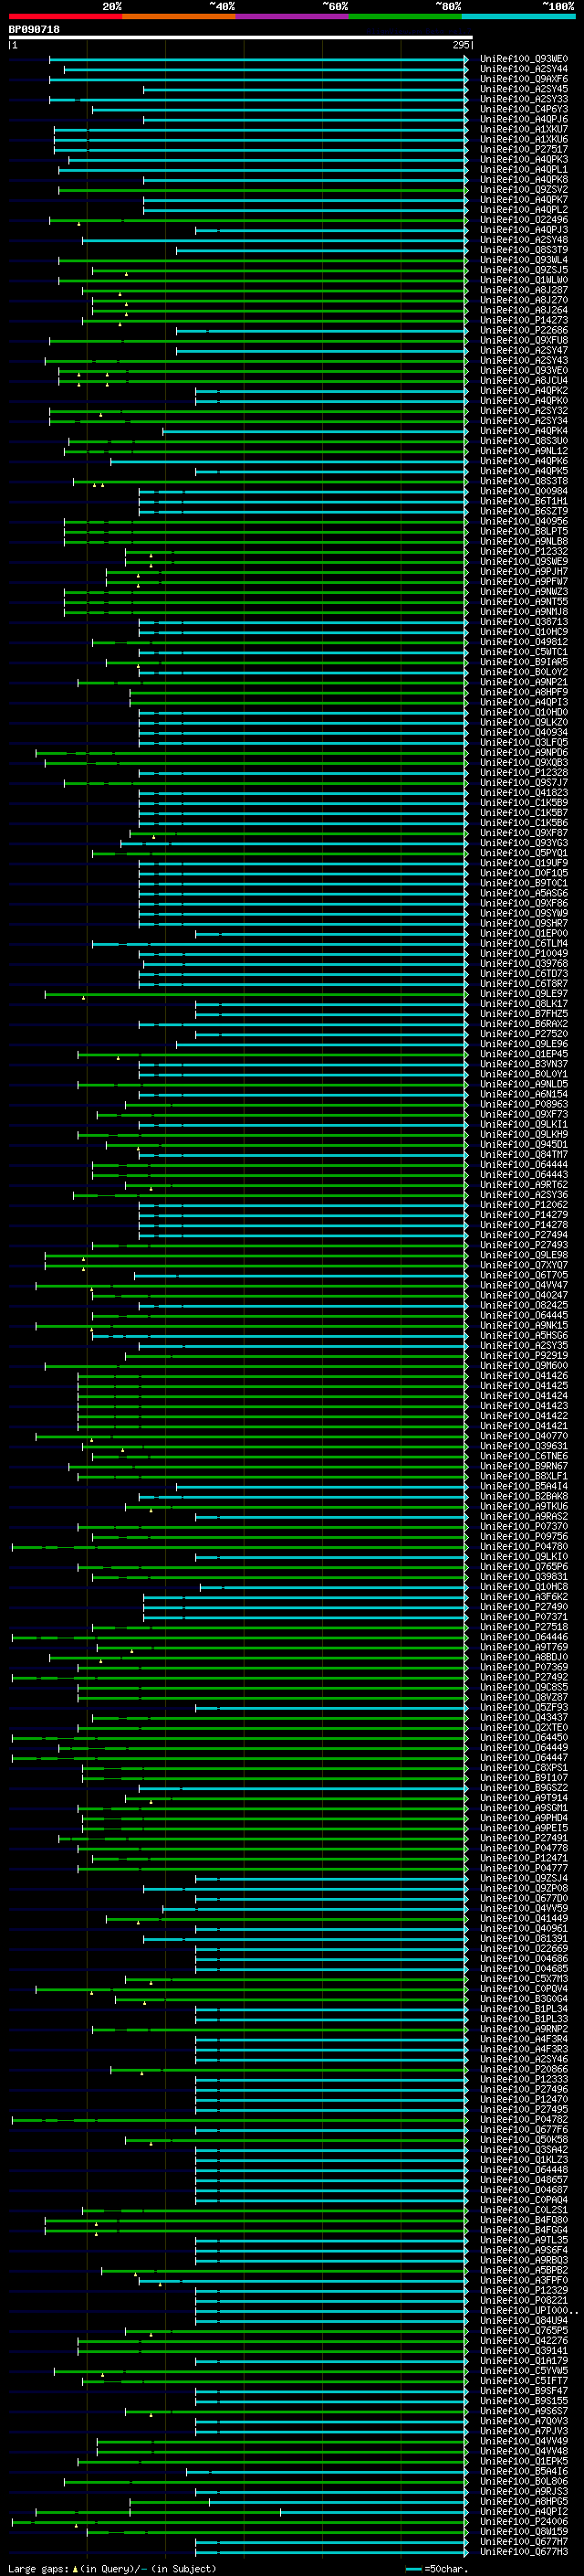Screen dimensions: 584x2576
Task: Select the UniRef100_A8HPG5 label
Action: (524, 2501)
